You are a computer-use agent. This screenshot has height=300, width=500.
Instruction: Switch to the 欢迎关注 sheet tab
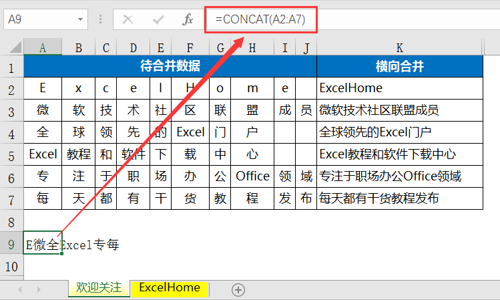click(99, 287)
